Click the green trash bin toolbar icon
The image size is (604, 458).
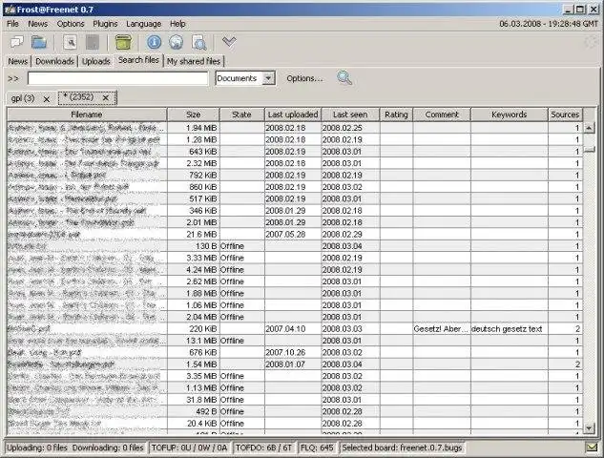123,42
